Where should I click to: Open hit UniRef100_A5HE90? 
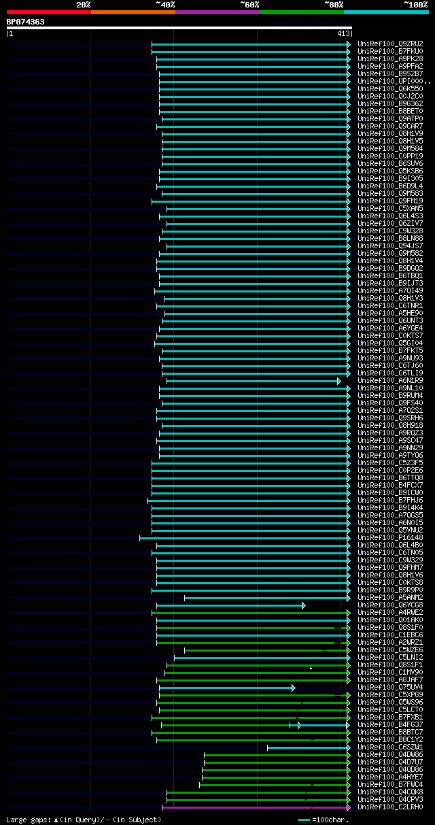[390, 313]
